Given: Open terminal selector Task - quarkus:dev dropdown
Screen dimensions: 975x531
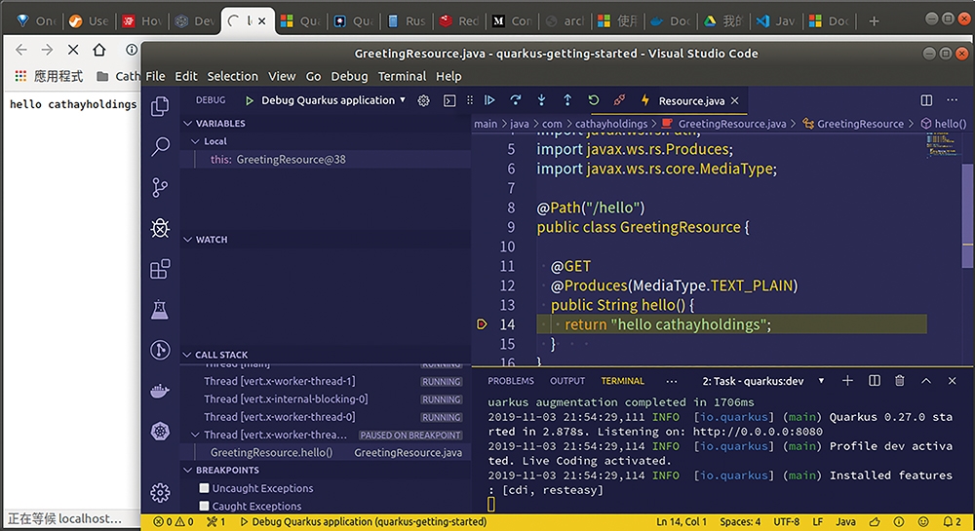Looking at the screenshot, I should 763,381.
